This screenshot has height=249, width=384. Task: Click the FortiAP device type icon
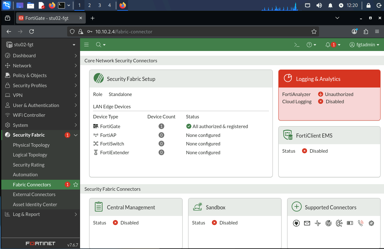click(96, 135)
